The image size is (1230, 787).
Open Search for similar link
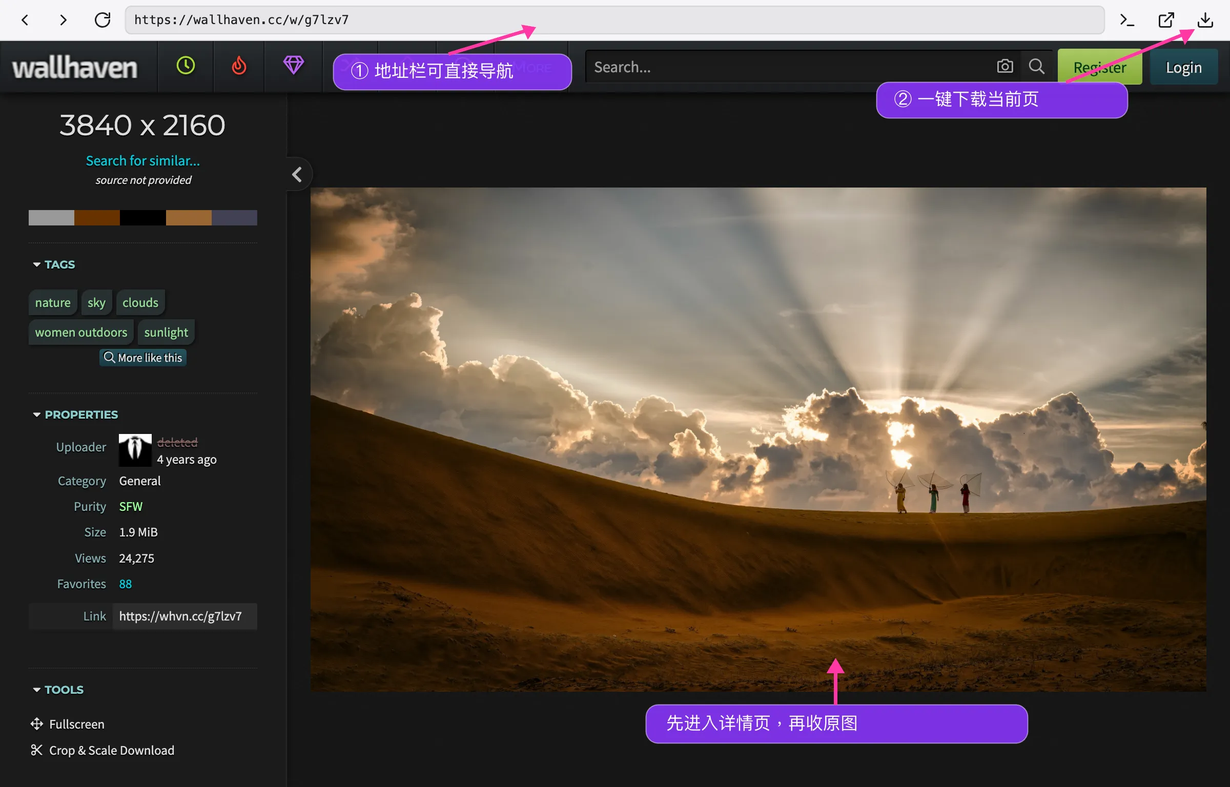click(x=143, y=161)
